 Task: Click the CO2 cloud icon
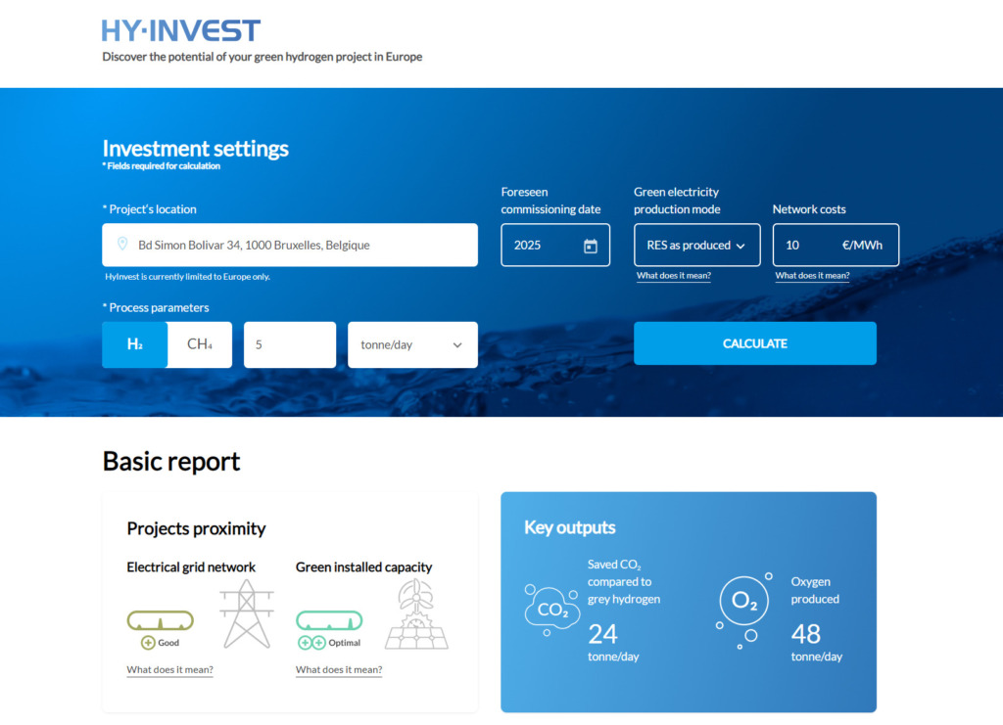(551, 610)
